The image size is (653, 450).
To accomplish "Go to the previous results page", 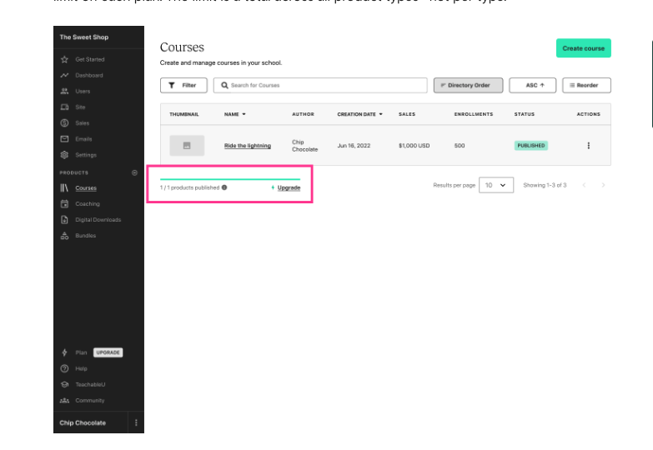I will (585, 185).
